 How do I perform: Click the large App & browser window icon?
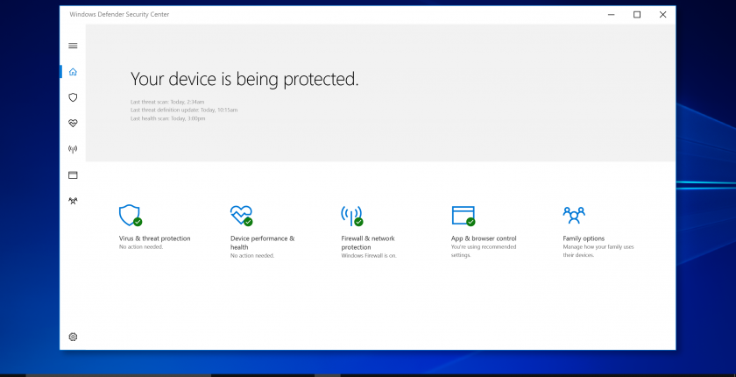click(x=464, y=216)
